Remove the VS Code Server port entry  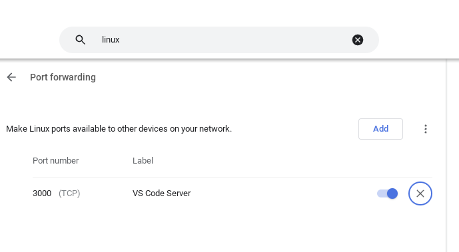click(420, 193)
